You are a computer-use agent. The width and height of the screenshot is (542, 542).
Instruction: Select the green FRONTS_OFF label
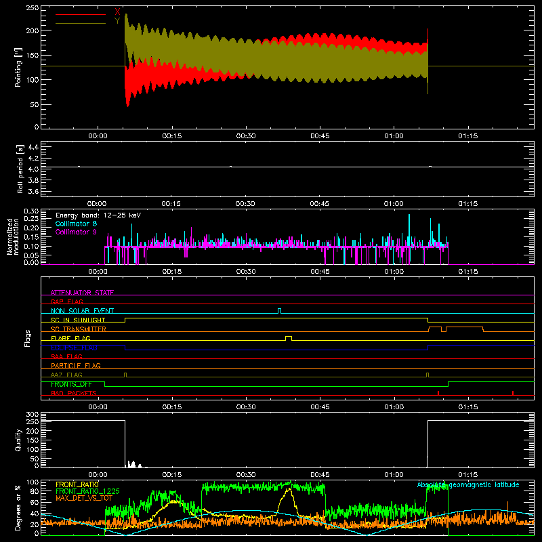[71, 384]
